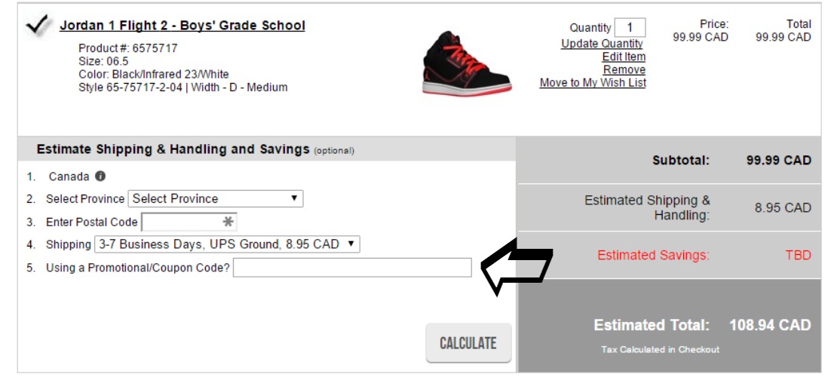Click the Enter Postal Code field
This screenshot has height=377, width=837.
pos(189,222)
